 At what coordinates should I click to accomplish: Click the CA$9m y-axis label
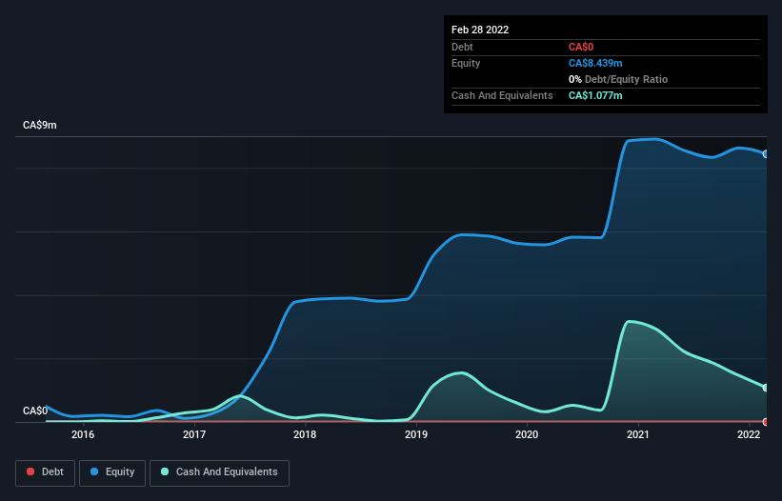(40, 125)
